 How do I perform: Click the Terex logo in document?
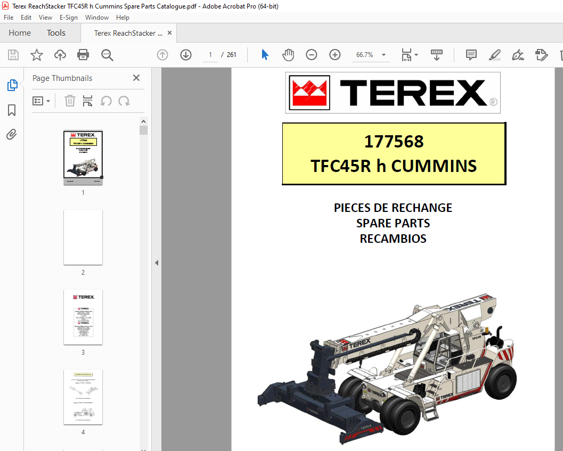click(393, 93)
